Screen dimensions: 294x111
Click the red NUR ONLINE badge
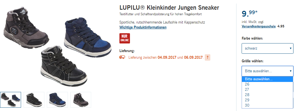(x=125, y=38)
